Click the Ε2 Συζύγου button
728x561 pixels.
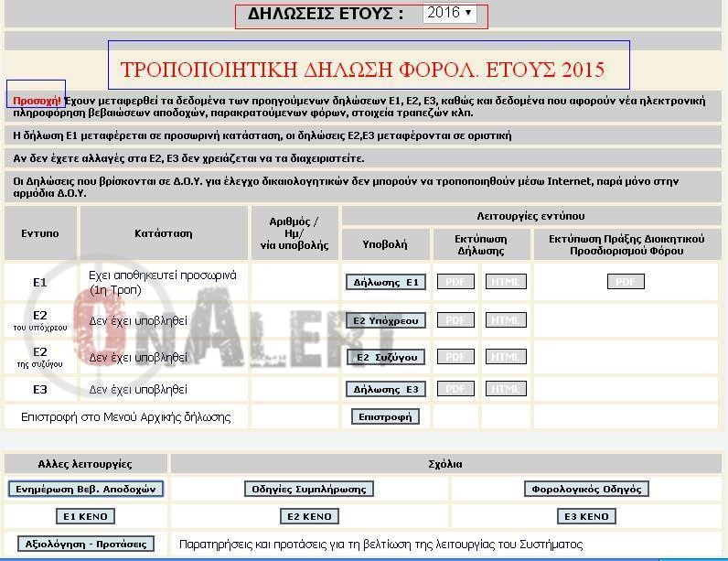click(385, 357)
